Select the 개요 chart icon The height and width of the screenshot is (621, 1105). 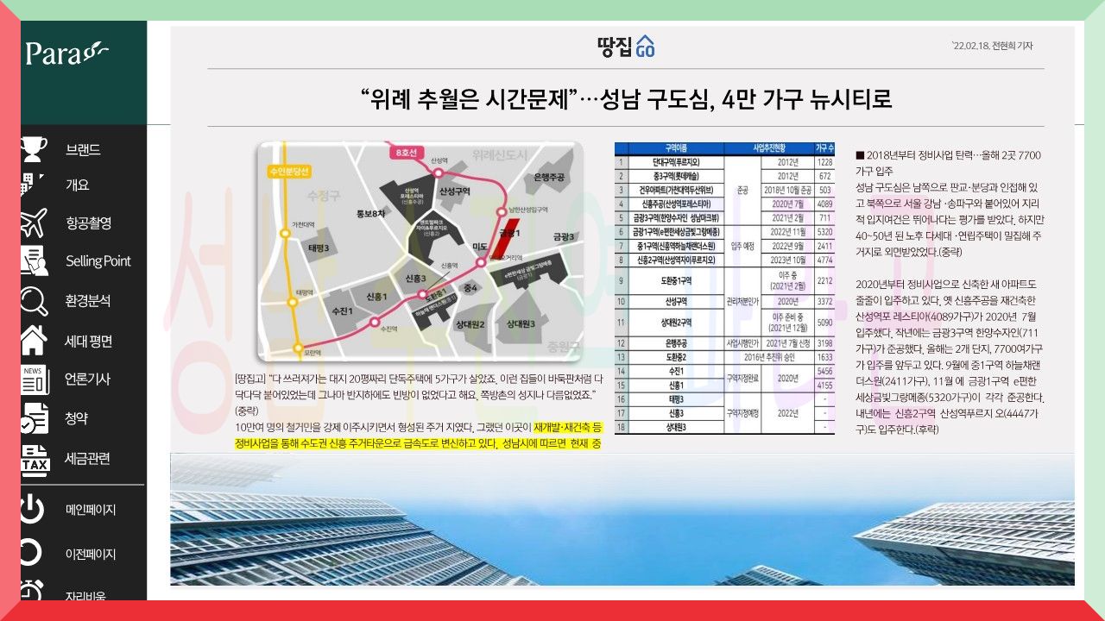[33, 185]
